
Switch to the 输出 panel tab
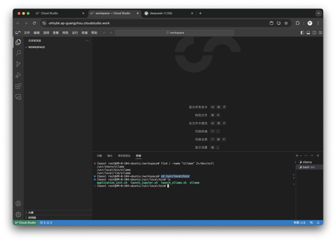pyautogui.click(x=110, y=156)
